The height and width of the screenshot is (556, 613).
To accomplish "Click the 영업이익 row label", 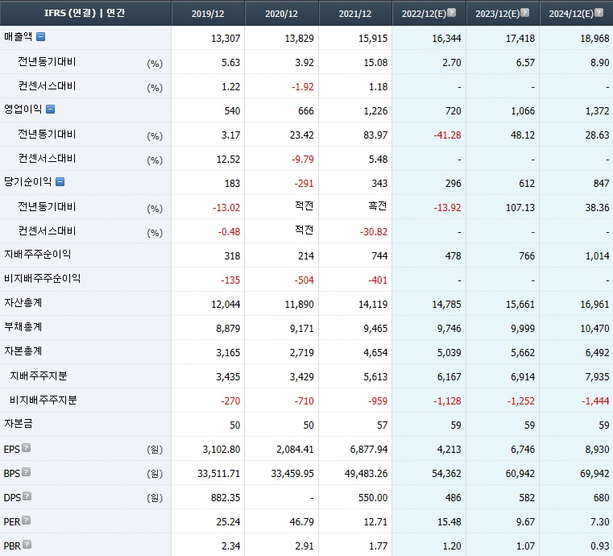I will tap(23, 109).
